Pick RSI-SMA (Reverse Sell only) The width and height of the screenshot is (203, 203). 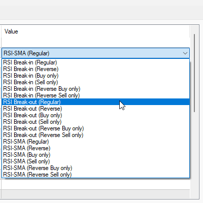click(x=96, y=175)
